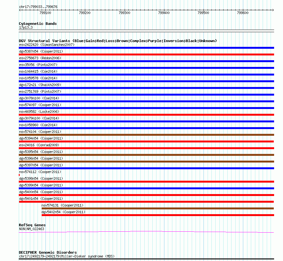The image size is (283, 261).
Task: Open variant esv2422420 (SimonSanchez2007)
Action: 47,45
